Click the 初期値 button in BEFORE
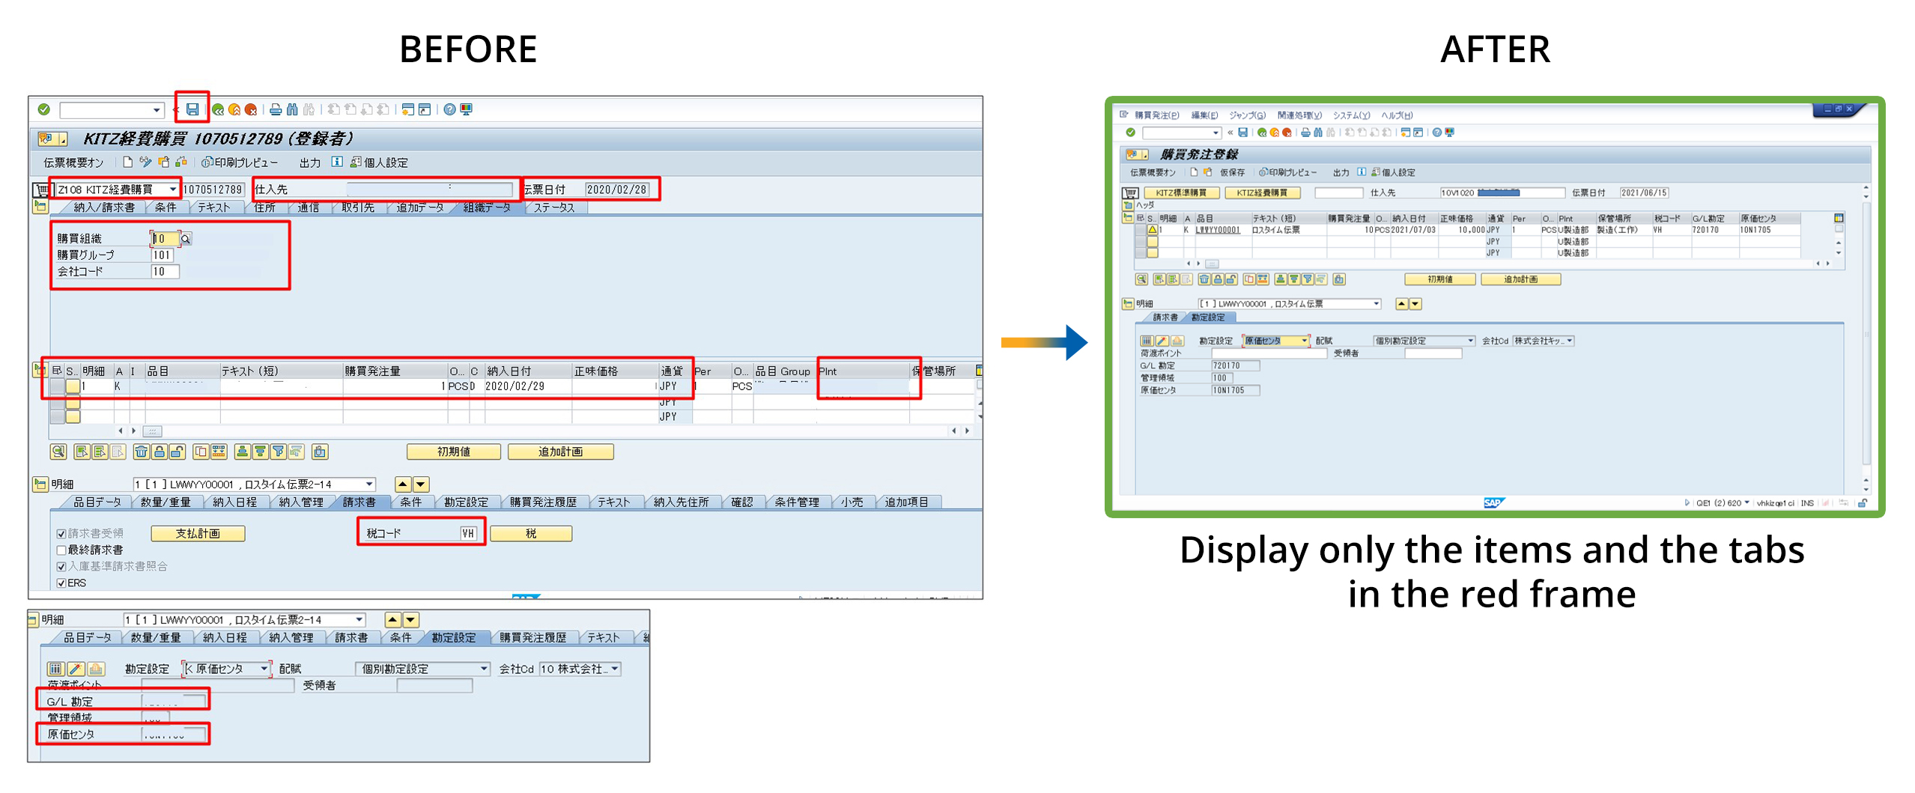The image size is (1915, 793). pyautogui.click(x=454, y=452)
